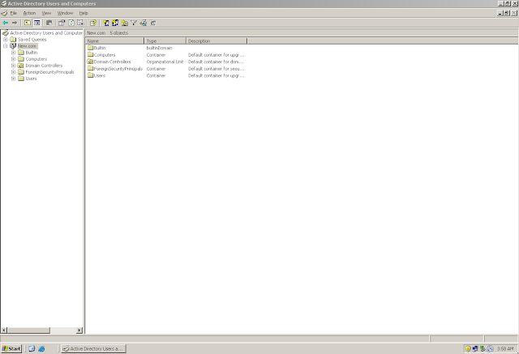Screen dimensions: 519x354
Task: Click the Copy toolbar icon
Action: pyautogui.click(x=49, y=23)
